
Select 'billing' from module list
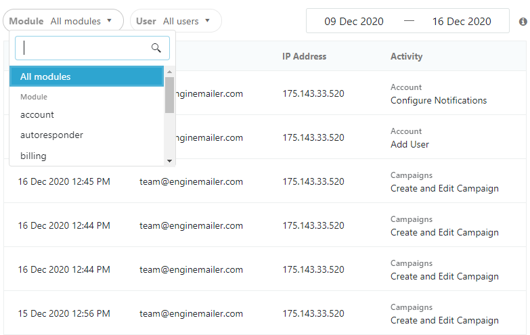[33, 156]
